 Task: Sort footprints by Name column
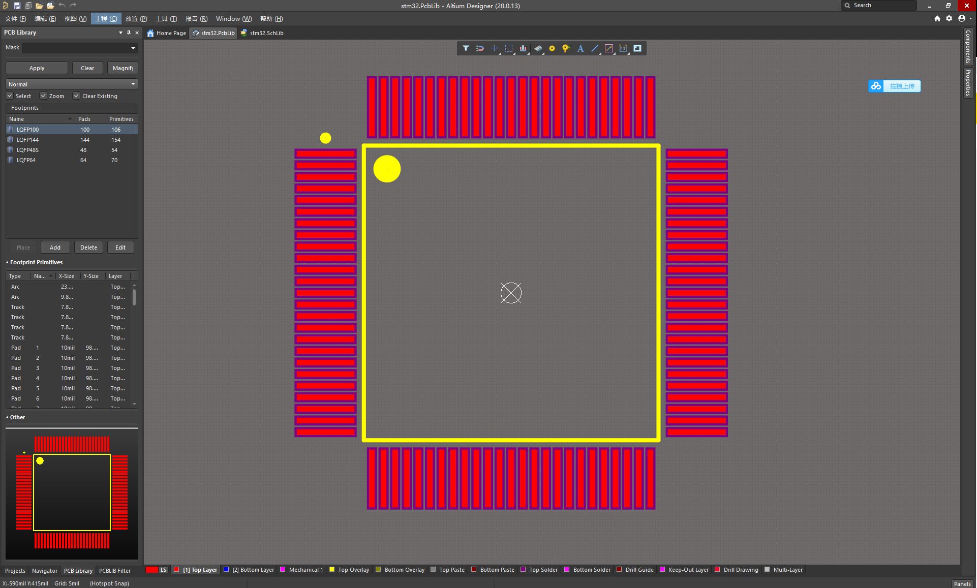click(40, 119)
